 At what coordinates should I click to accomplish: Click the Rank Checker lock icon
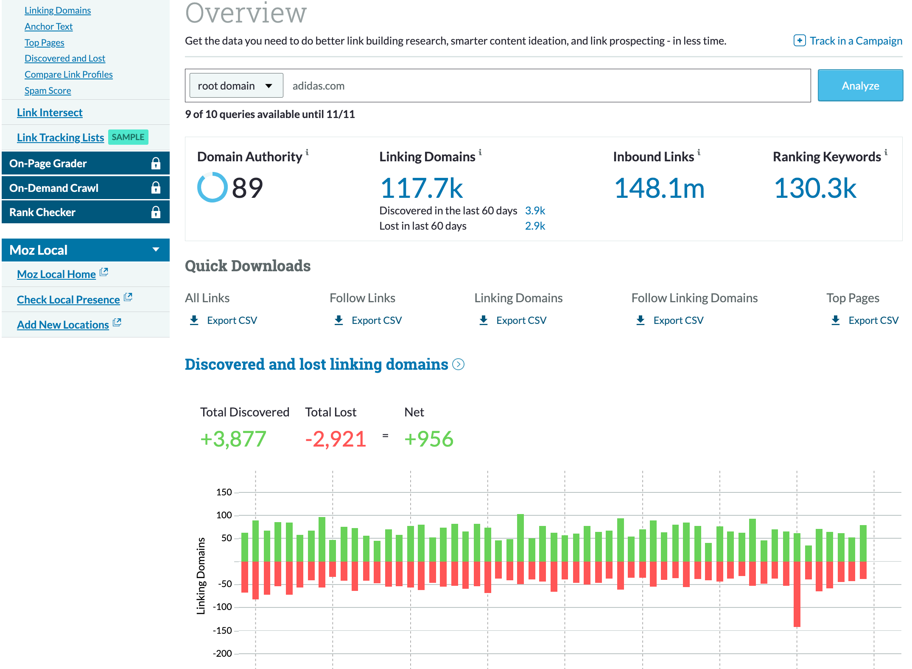[156, 212]
